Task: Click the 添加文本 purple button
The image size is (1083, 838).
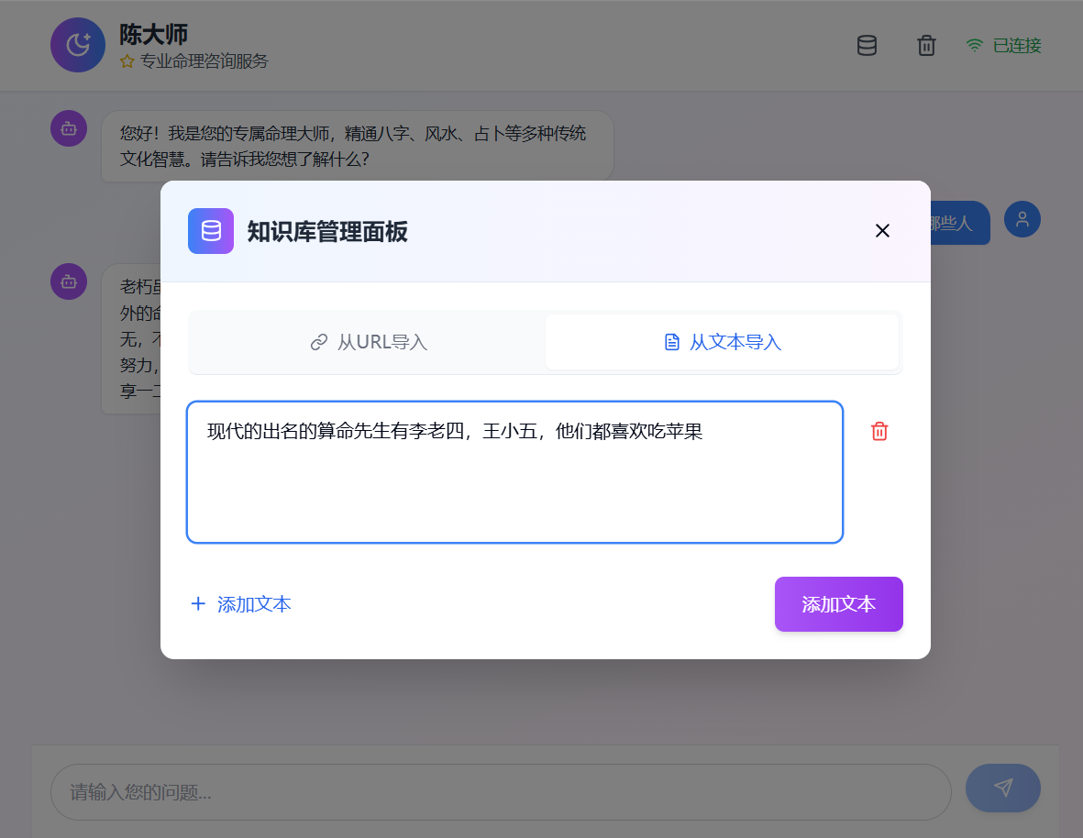Action: pos(837,603)
